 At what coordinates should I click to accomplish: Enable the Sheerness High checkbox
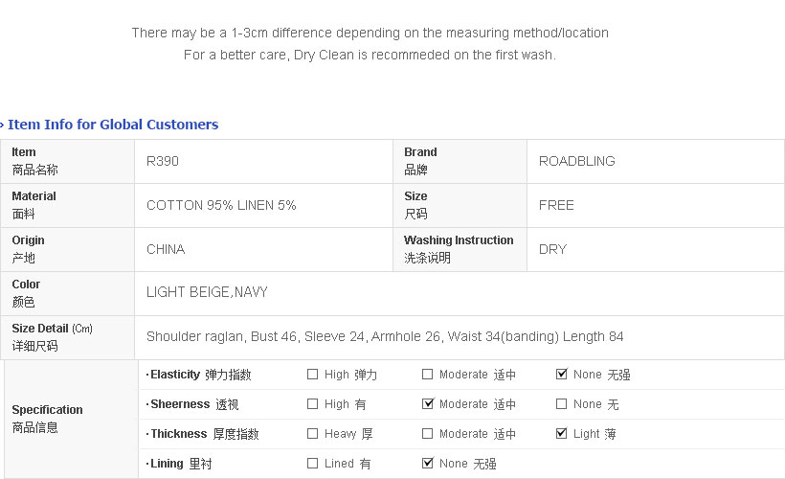(x=312, y=404)
